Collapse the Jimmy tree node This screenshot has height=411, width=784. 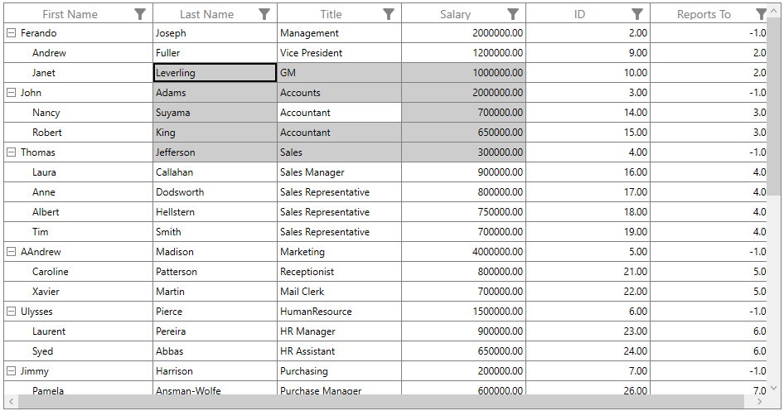(11, 371)
